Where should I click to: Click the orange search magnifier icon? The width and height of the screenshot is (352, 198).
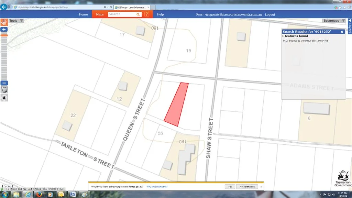pos(138,14)
